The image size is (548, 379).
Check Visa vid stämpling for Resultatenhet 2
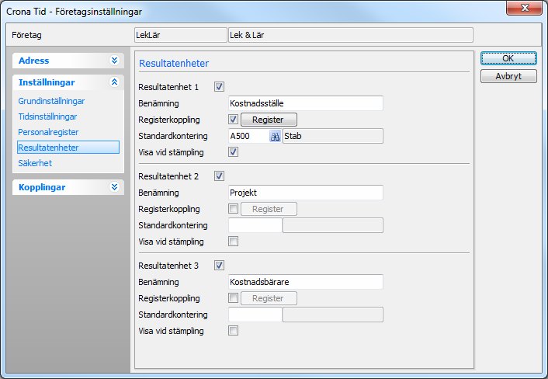tap(233, 242)
